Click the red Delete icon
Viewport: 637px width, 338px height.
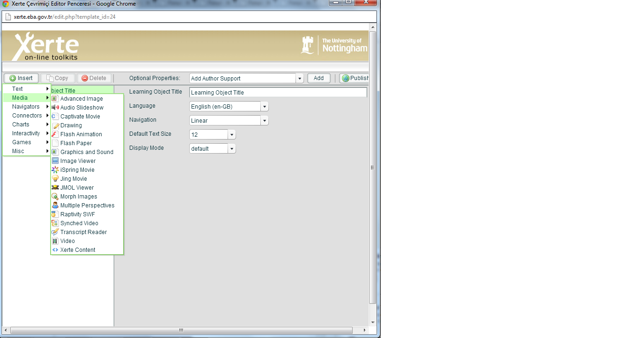(85, 78)
